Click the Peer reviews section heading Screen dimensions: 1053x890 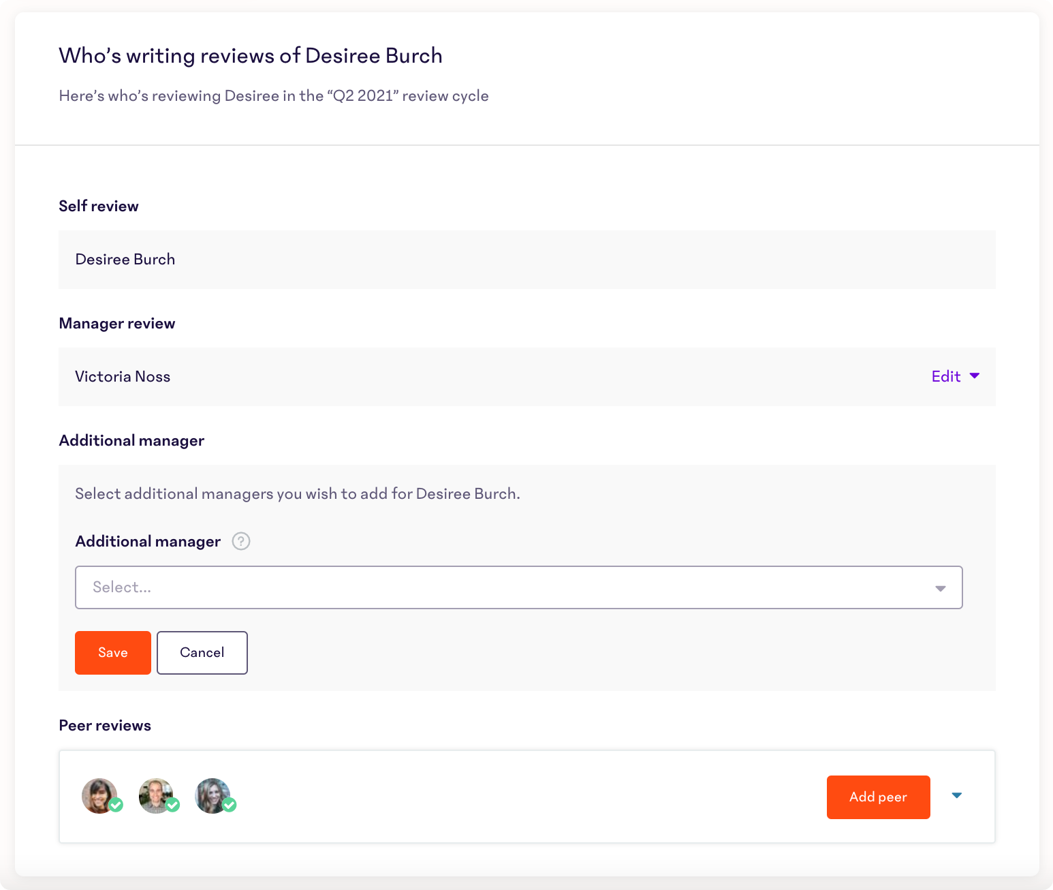105,726
